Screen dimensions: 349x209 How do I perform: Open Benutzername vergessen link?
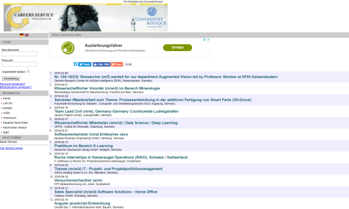click(16, 87)
